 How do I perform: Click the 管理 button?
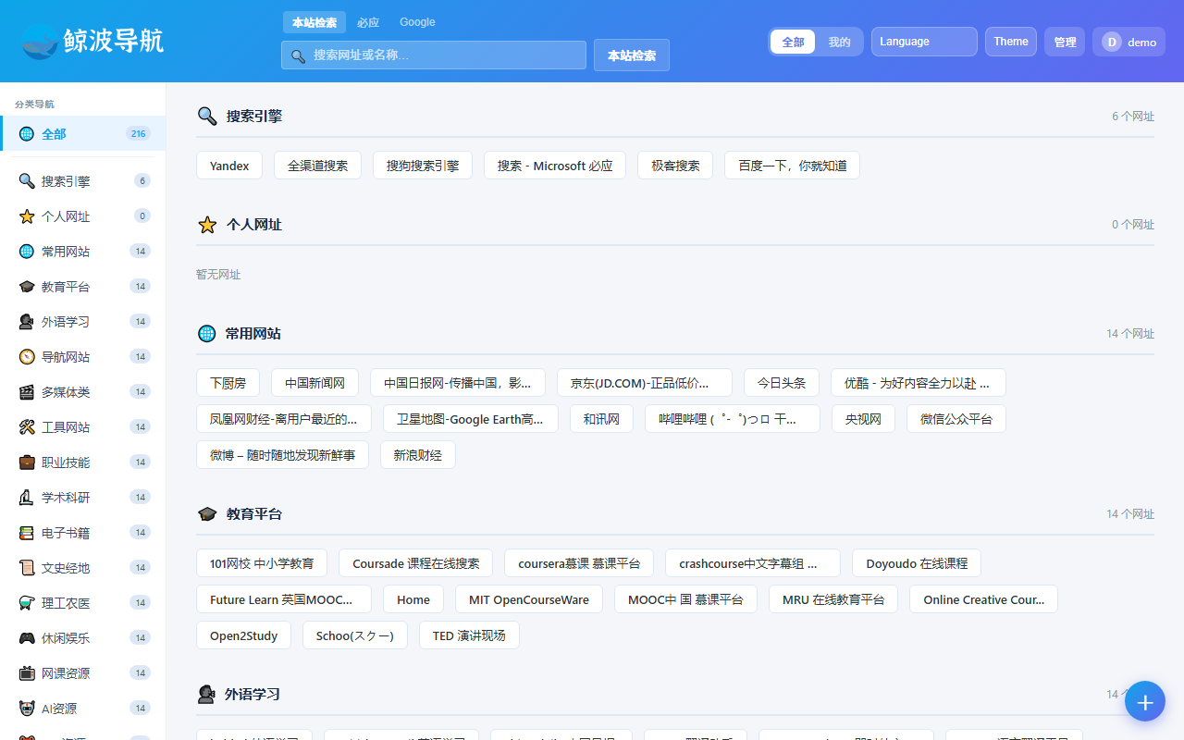(x=1065, y=42)
